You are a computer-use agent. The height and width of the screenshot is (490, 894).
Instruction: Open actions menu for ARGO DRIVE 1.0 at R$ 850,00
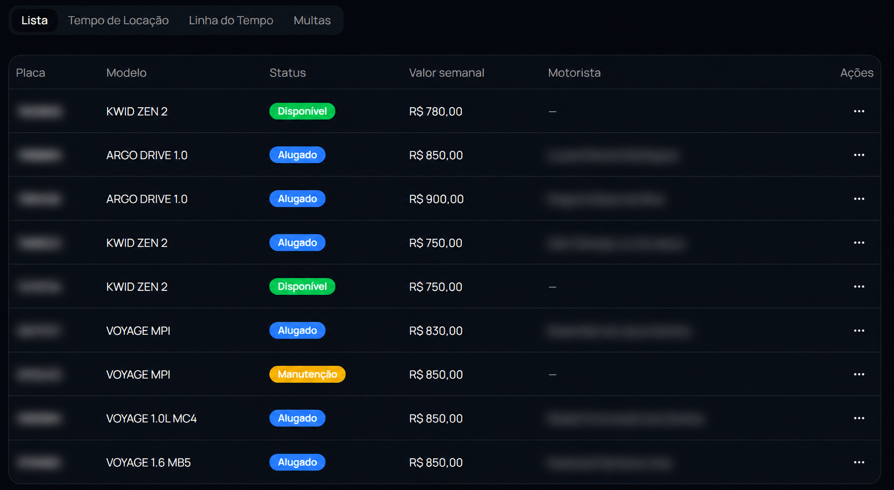(859, 155)
